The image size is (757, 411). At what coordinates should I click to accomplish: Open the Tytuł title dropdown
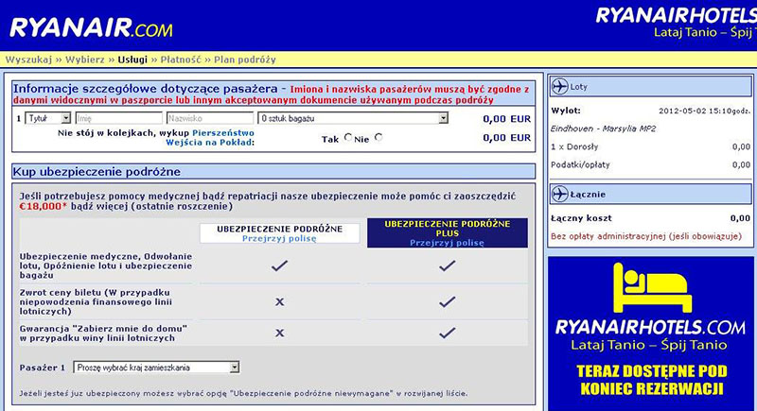click(48, 118)
